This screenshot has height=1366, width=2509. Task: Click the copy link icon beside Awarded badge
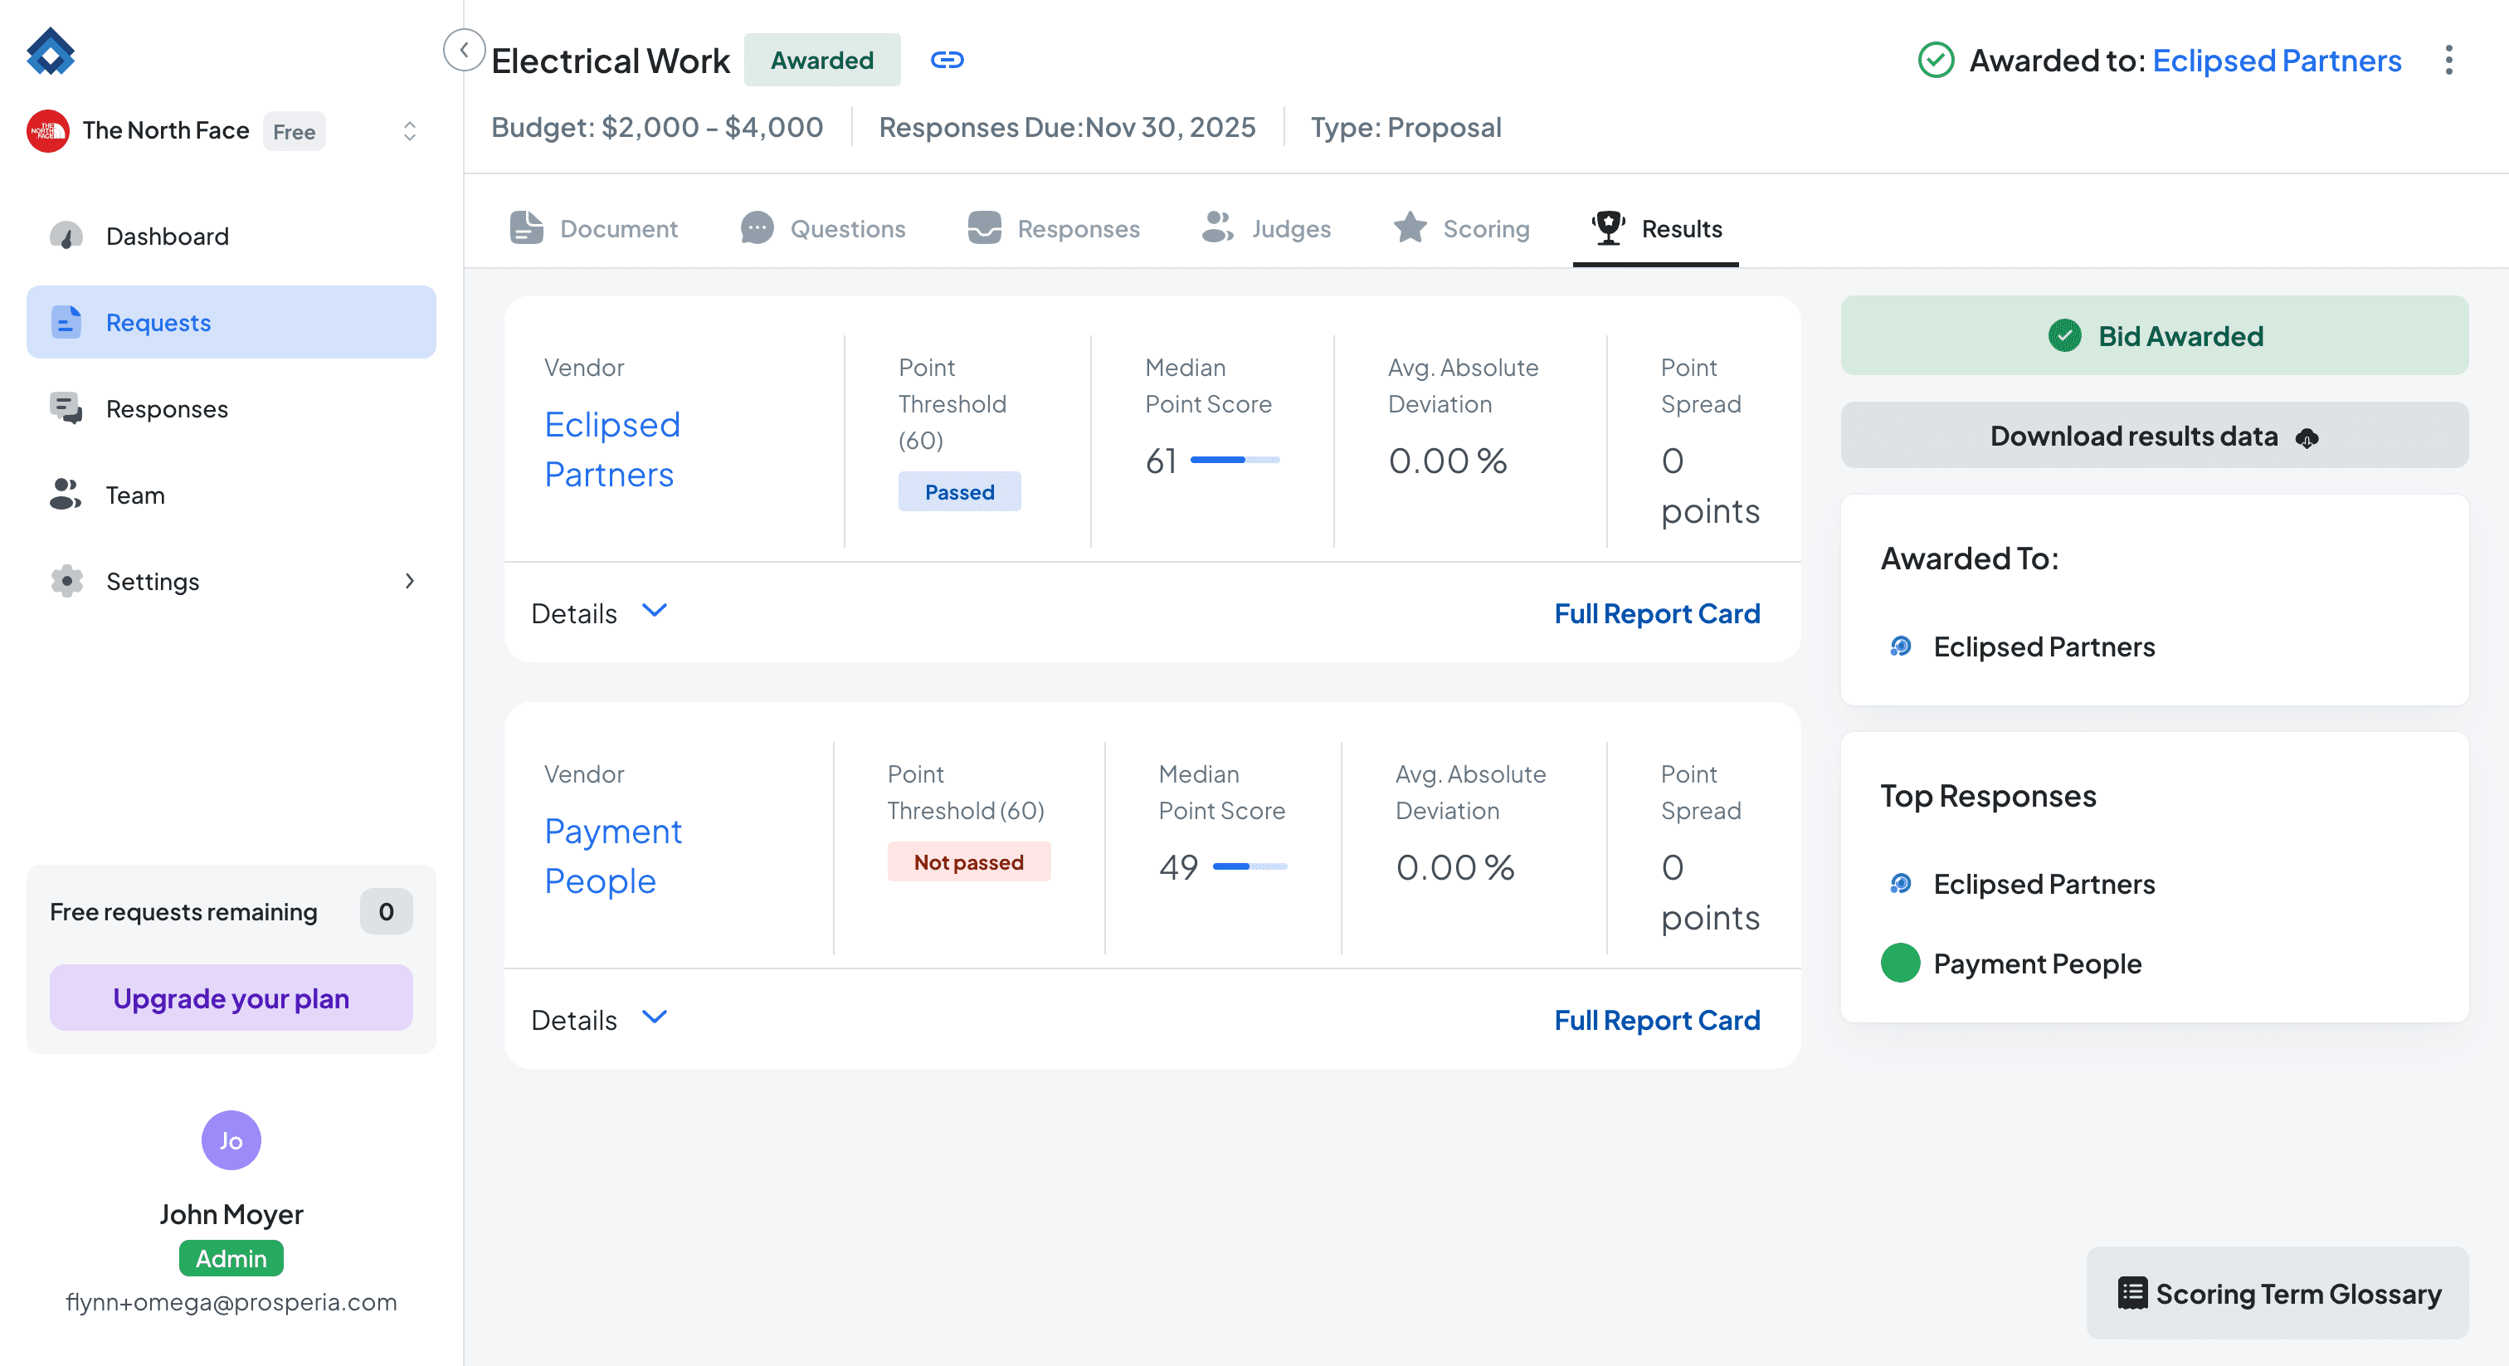(947, 61)
